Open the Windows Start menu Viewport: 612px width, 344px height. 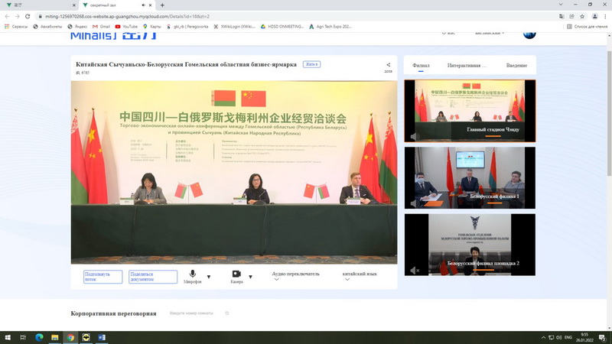(8, 337)
